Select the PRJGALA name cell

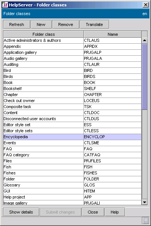click(112, 58)
